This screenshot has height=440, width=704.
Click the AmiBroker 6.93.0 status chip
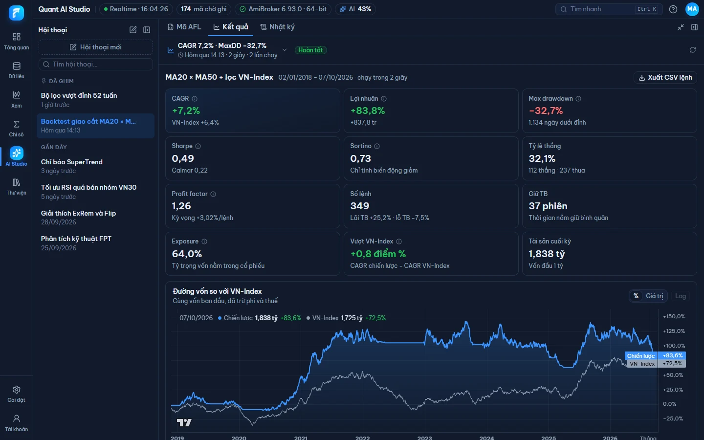coord(283,9)
